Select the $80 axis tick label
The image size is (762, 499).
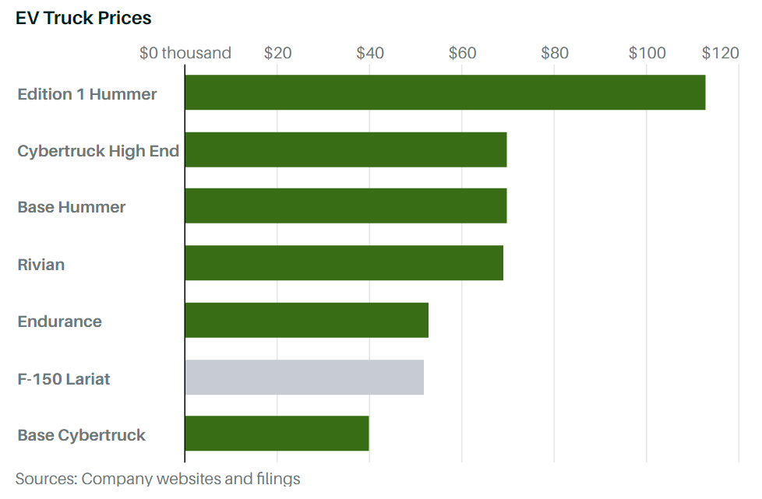coord(555,53)
